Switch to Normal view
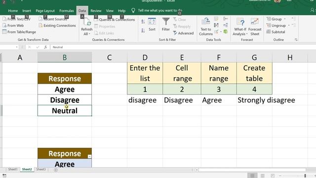Screen dimensions: 316x178 coord(252,176)
